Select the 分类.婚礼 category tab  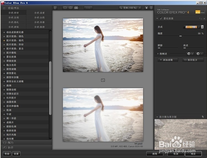[14, 22]
